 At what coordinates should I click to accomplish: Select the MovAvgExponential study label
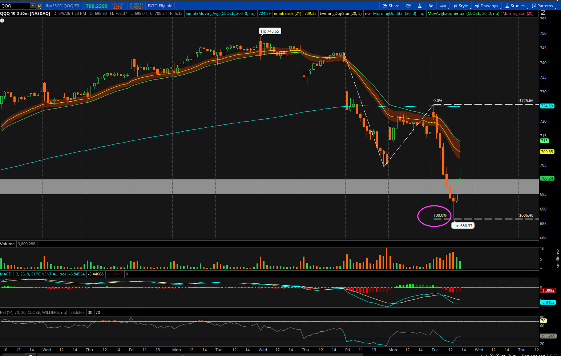pyautogui.click(x=463, y=13)
